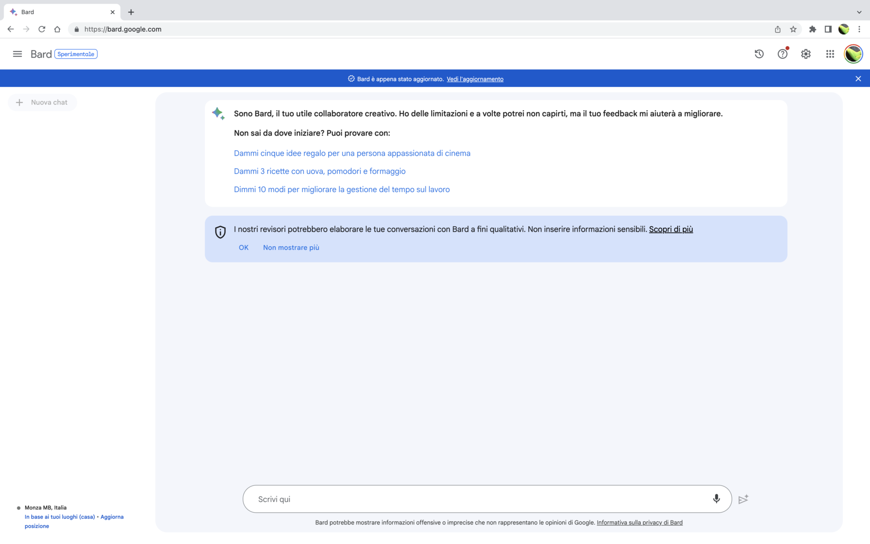Screen dimensions: 870x544
Task: Bookmark this page with the star icon
Action: [x=793, y=29]
